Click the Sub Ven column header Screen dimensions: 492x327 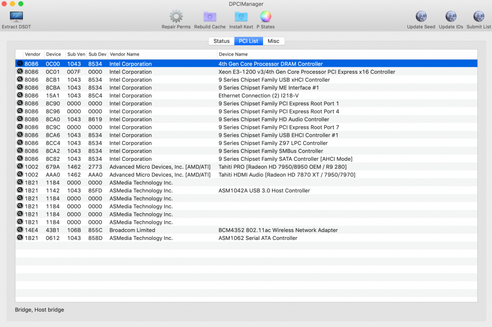76,54
